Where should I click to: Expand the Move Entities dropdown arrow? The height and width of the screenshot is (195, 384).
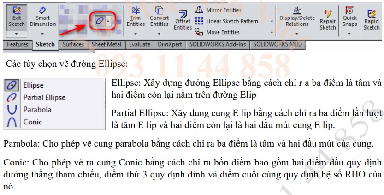(x=272, y=32)
